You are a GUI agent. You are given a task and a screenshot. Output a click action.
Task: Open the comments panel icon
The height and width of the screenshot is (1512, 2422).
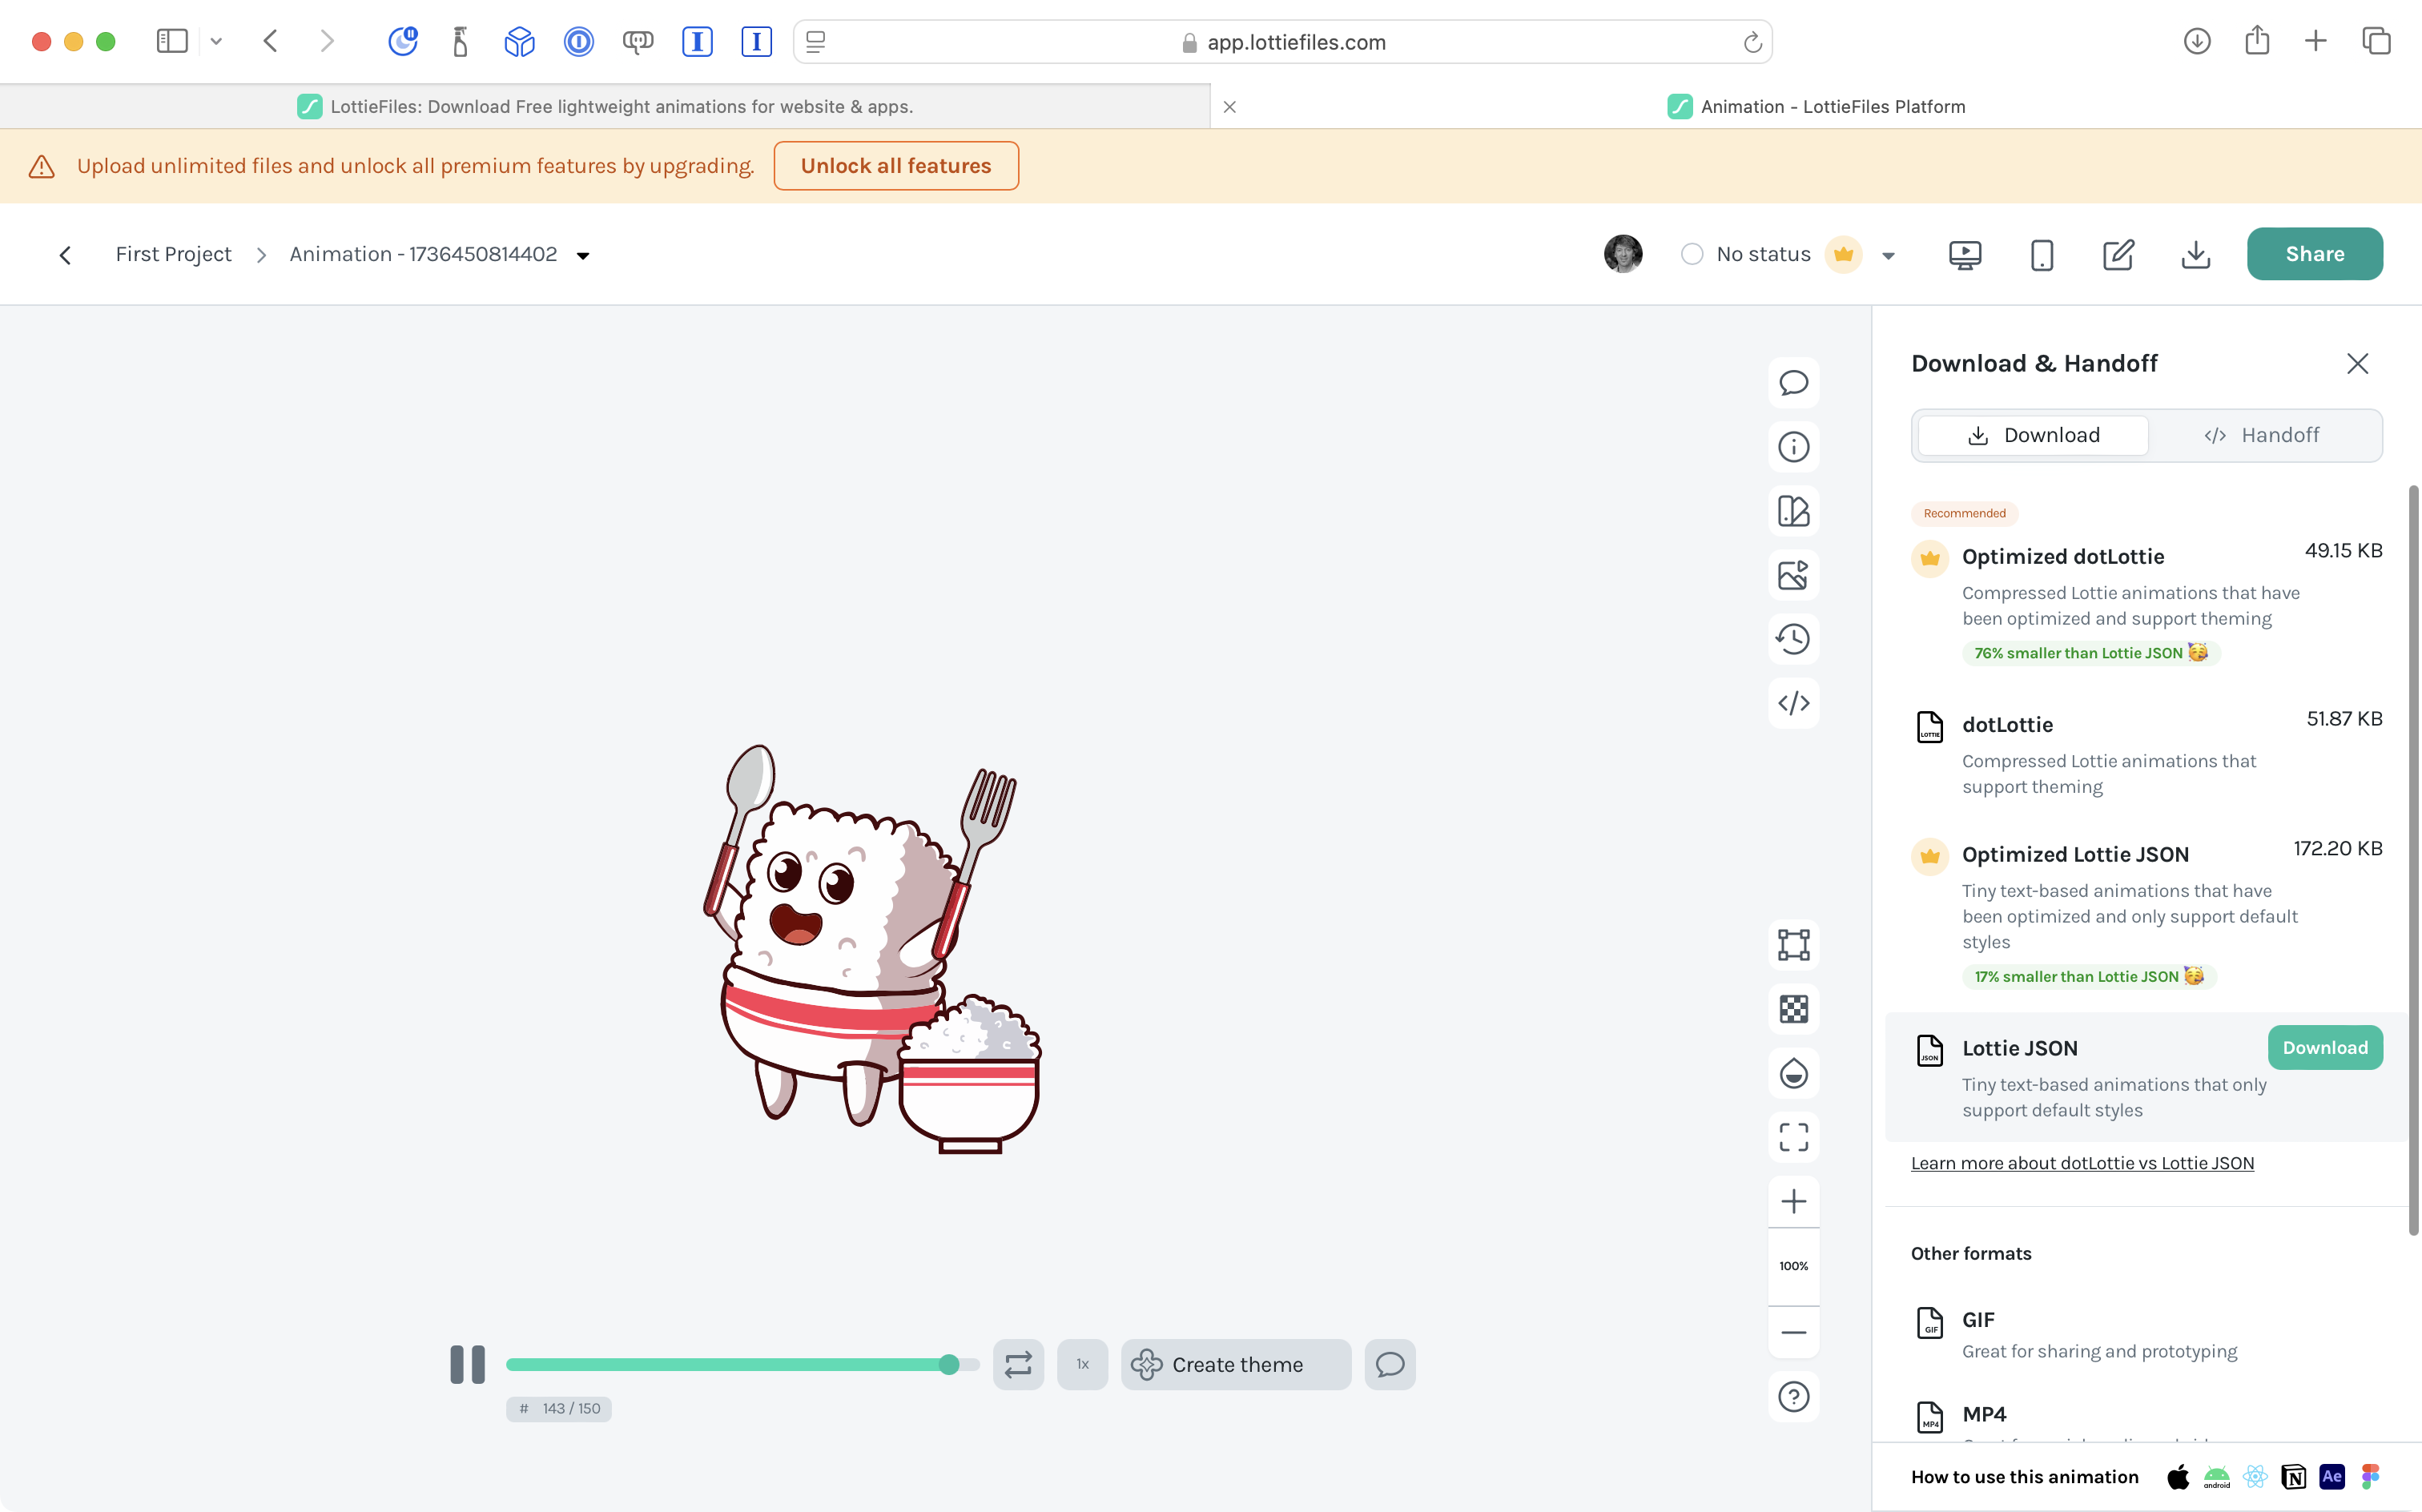pyautogui.click(x=1793, y=383)
